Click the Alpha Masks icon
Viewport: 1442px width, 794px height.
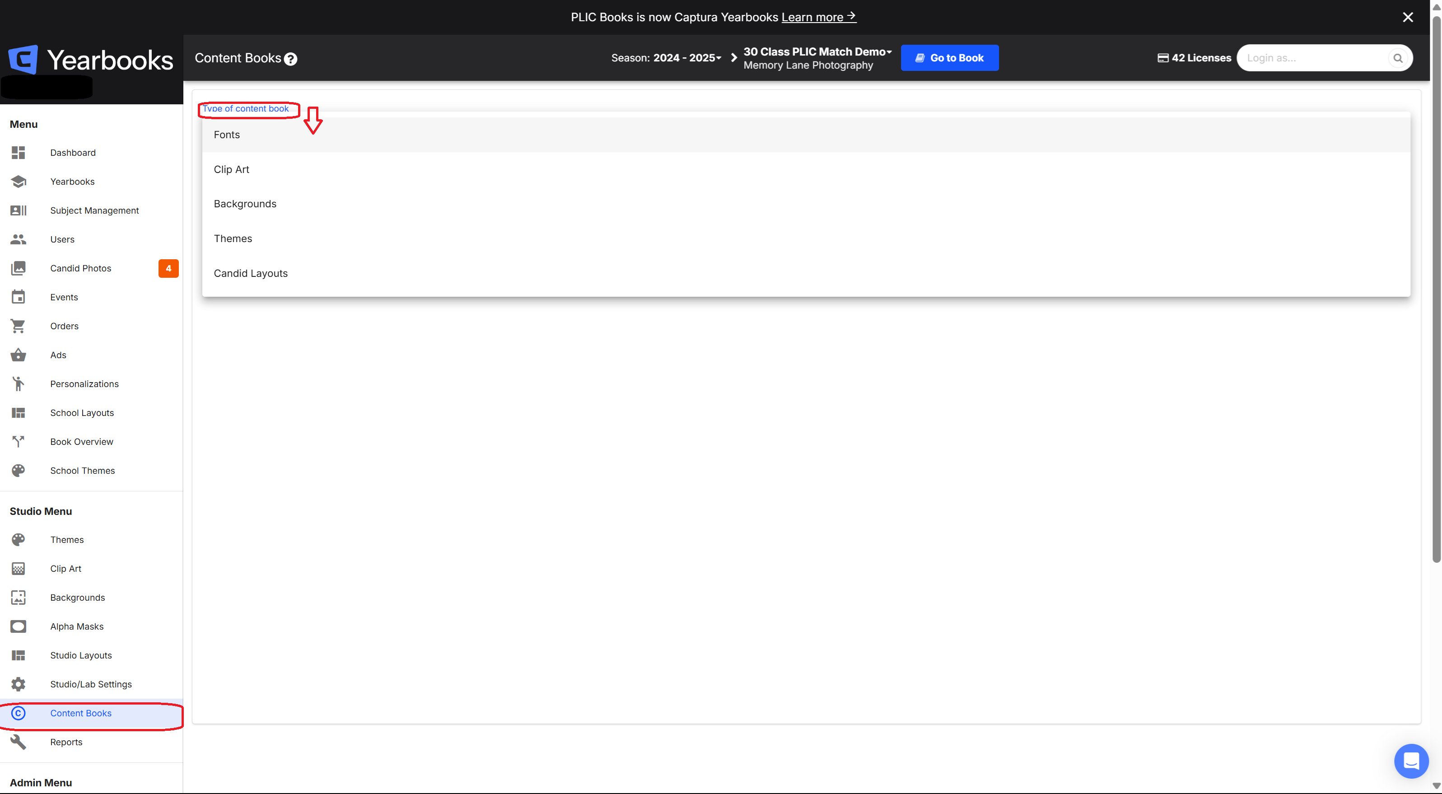[19, 626]
